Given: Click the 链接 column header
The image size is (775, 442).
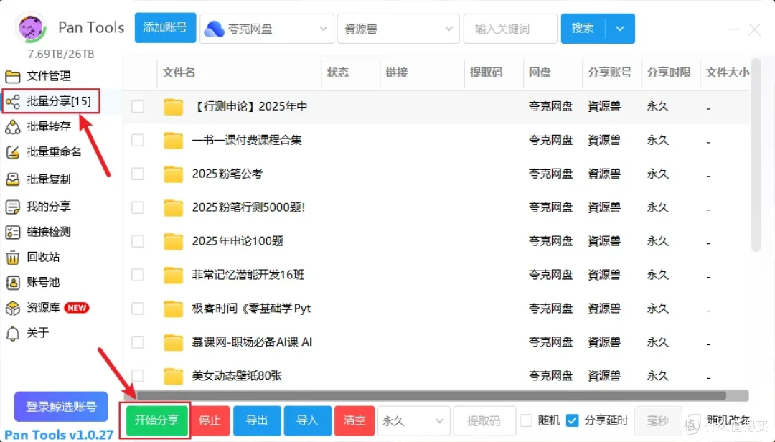Looking at the screenshot, I should pyautogui.click(x=397, y=72).
